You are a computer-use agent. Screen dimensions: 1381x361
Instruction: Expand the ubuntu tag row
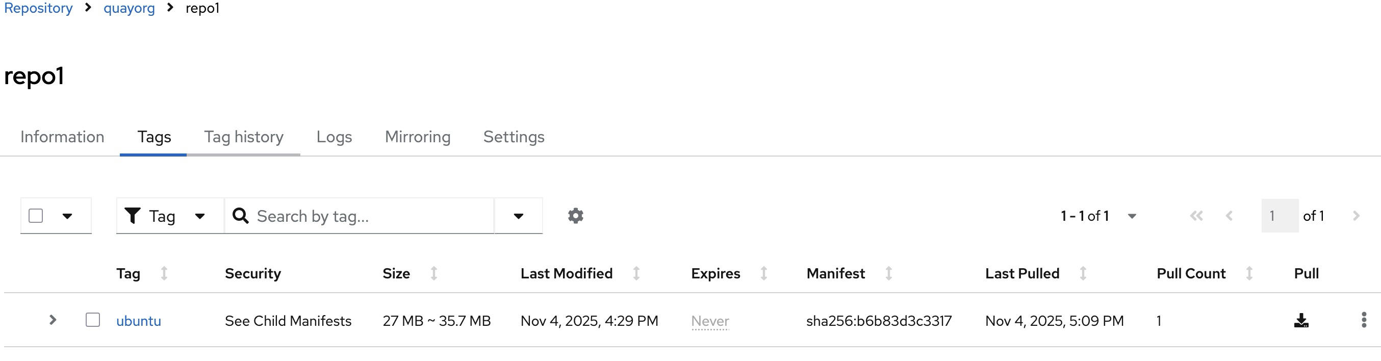point(53,320)
